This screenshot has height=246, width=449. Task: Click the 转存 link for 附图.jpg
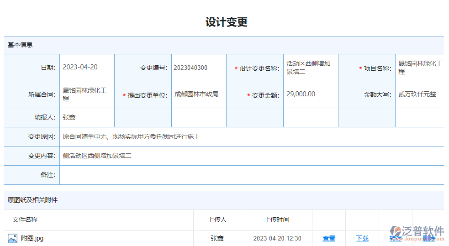(396, 238)
